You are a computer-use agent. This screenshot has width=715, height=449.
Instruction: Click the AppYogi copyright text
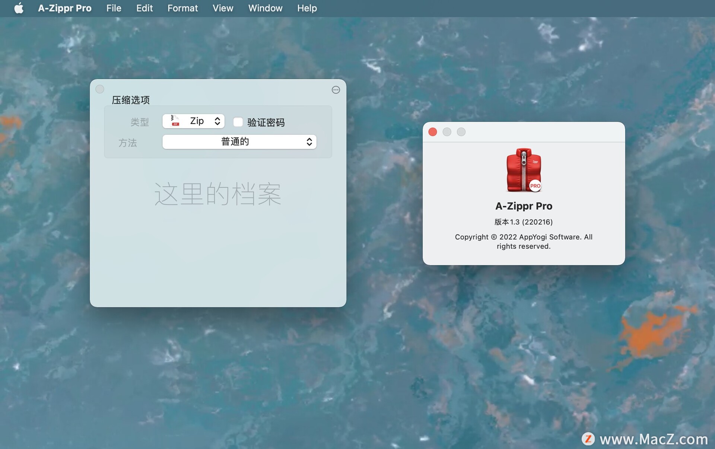(524, 242)
